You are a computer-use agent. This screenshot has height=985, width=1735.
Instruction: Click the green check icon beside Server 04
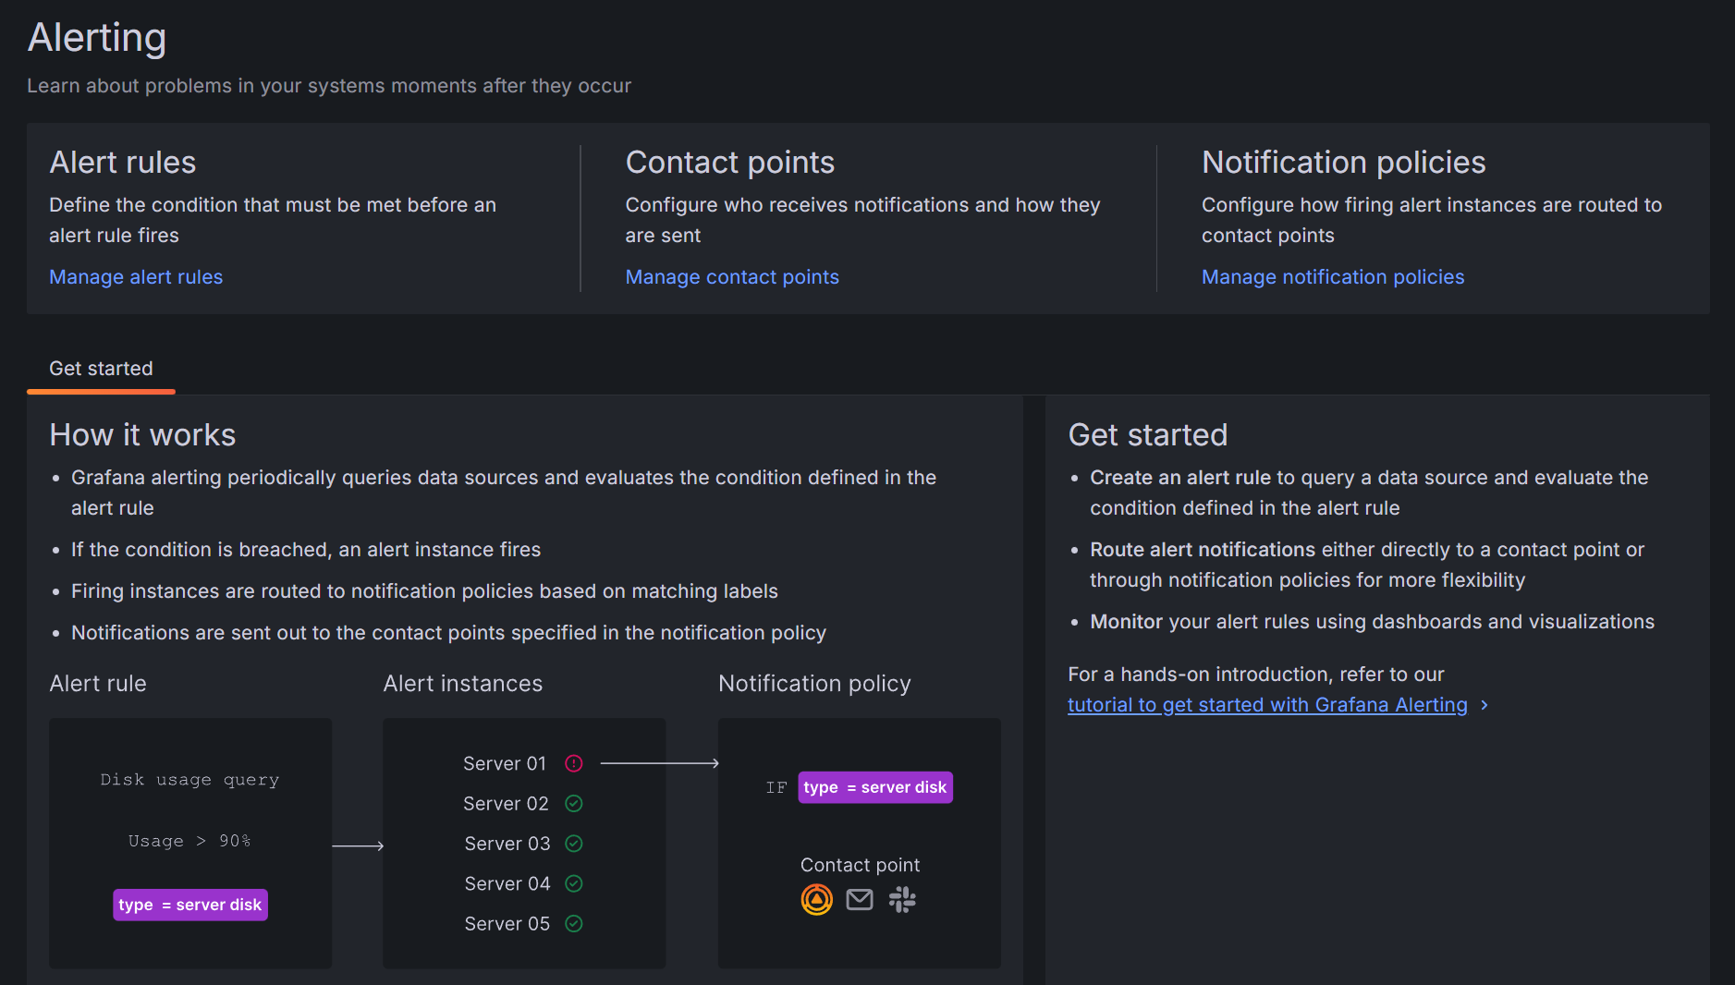[x=574, y=883]
